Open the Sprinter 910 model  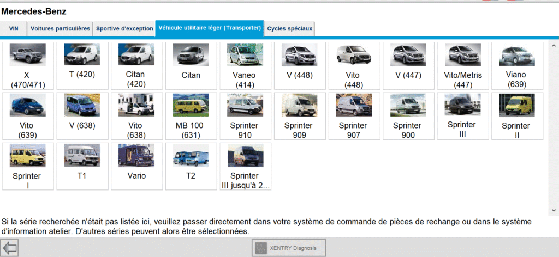(x=245, y=116)
